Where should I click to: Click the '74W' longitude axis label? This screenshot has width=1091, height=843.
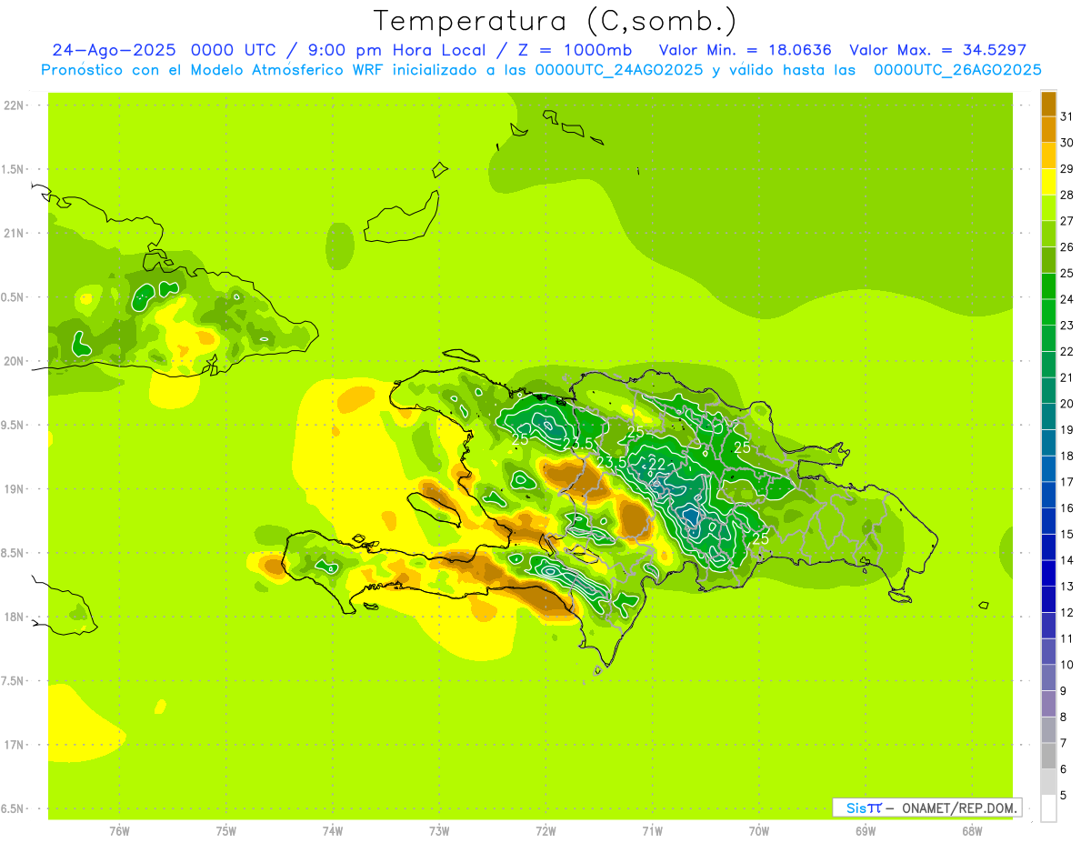click(x=333, y=831)
